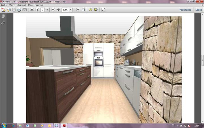Viewport: 204px width, 128px height.
Task: Zoom in using the plus button
Action: click(58, 10)
